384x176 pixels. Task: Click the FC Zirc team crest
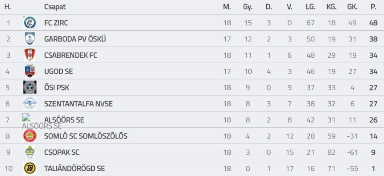(x=29, y=23)
